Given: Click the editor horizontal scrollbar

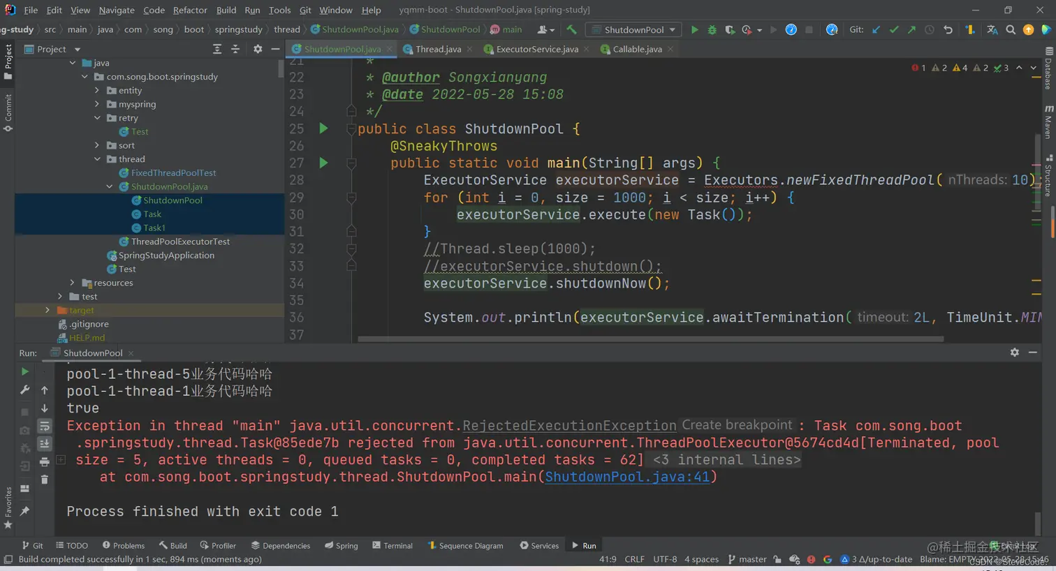Looking at the screenshot, I should tap(650, 339).
